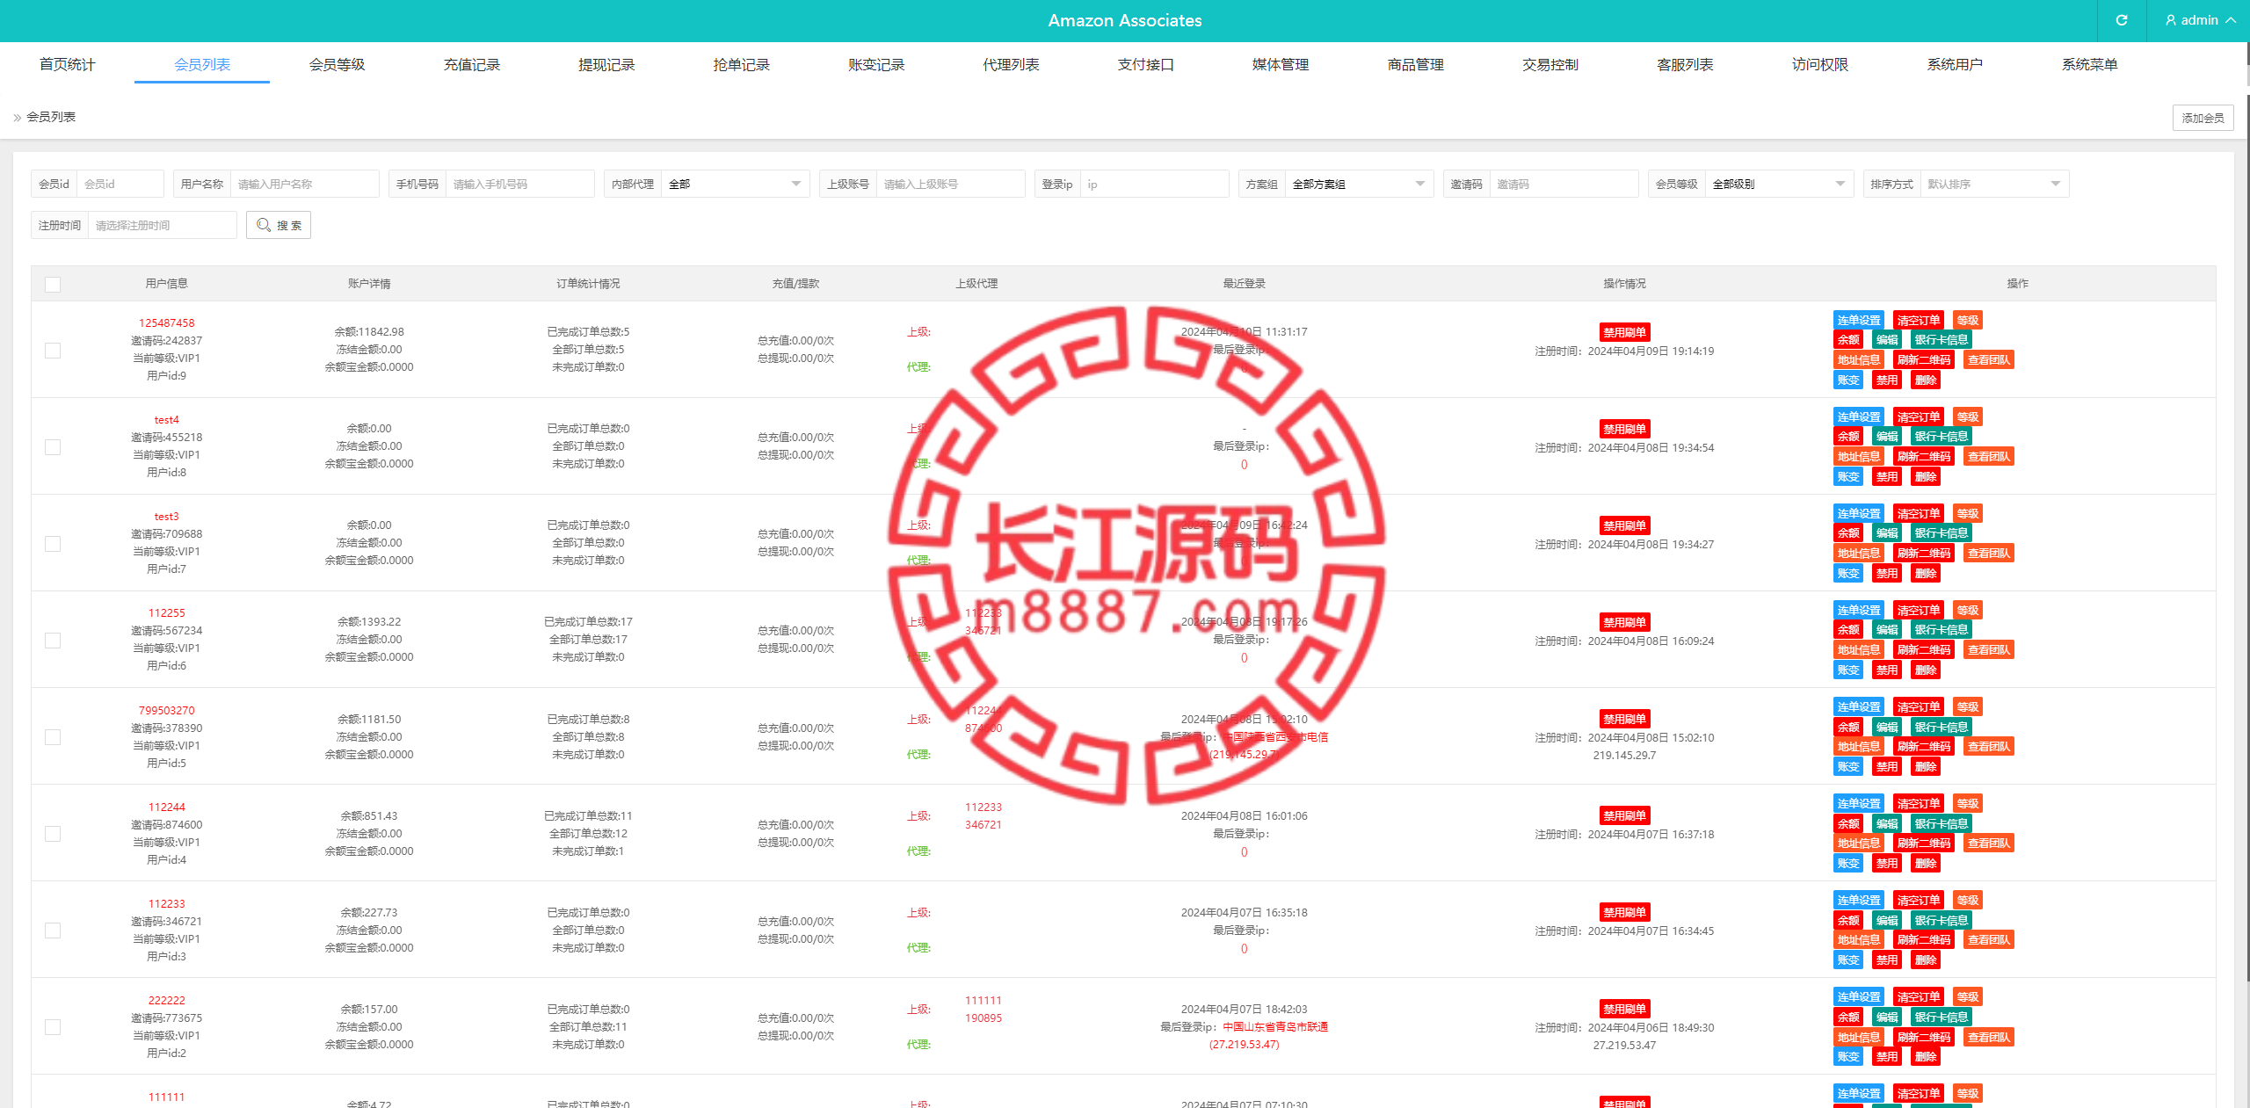This screenshot has width=2250, height=1108.
Task: Check the row for user 112233
Action: pos(53,931)
